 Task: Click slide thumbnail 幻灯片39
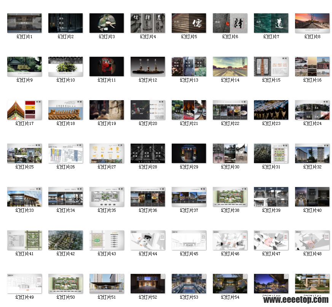click(x=271, y=197)
